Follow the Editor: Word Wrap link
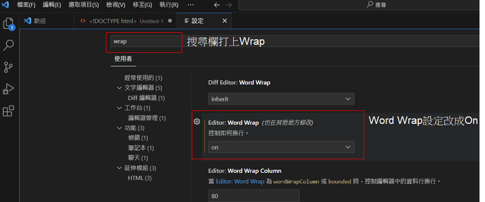This screenshot has height=202, width=485. (240, 182)
